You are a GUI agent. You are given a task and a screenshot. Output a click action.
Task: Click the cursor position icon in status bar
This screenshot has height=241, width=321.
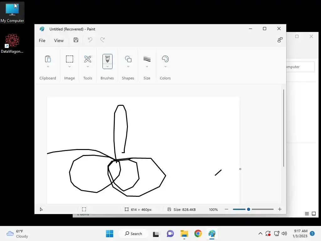click(41, 209)
